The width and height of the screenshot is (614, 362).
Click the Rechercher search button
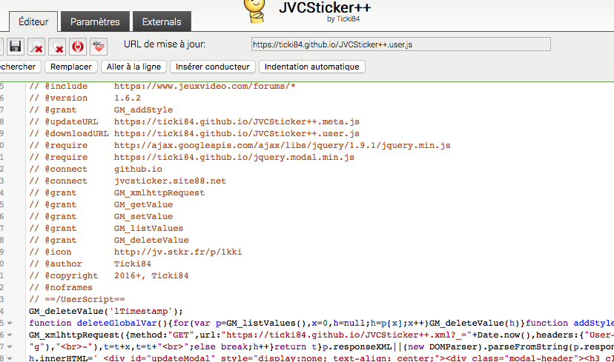point(18,67)
